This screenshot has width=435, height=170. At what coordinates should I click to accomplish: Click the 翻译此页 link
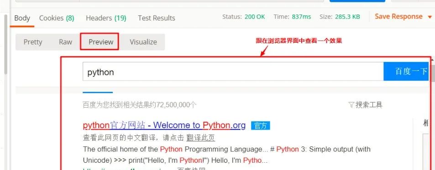tap(200, 137)
